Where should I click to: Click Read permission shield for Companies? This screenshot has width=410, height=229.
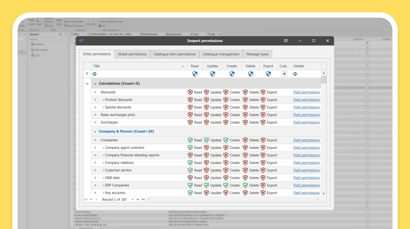coord(190,140)
